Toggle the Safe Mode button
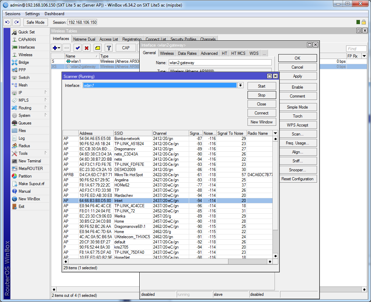 [36, 22]
